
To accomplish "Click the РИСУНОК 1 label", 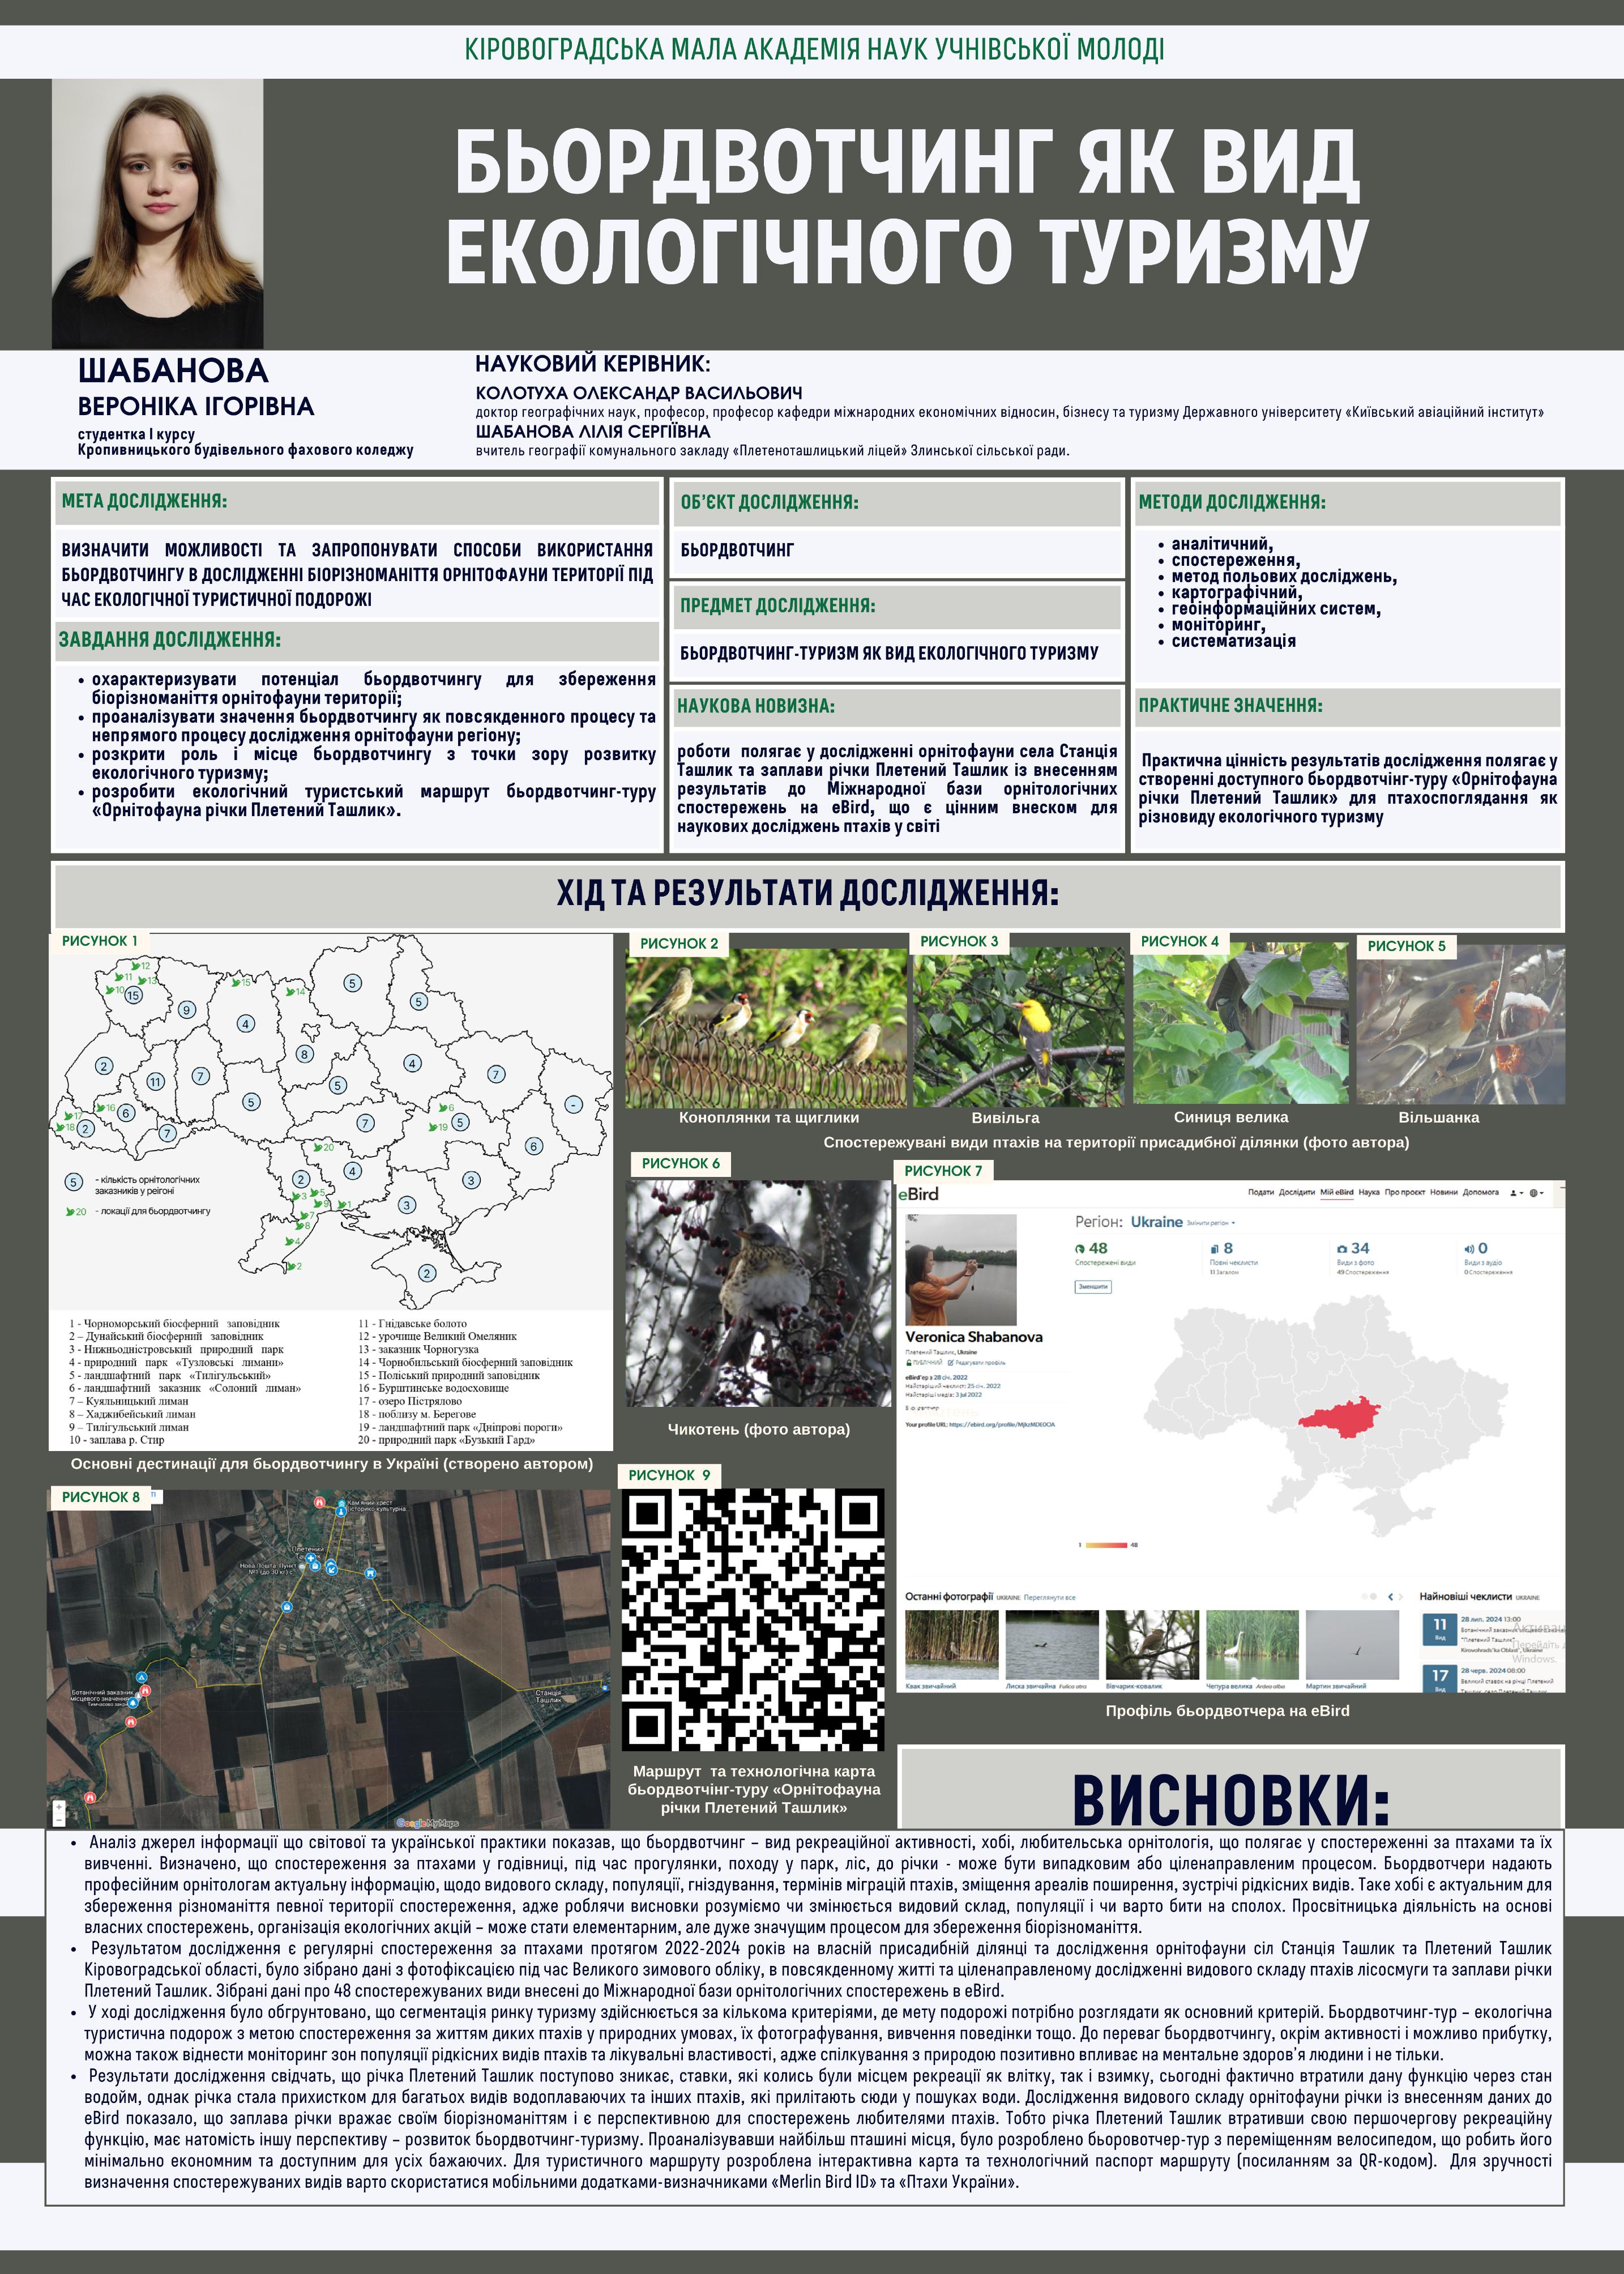I will point(100,941).
